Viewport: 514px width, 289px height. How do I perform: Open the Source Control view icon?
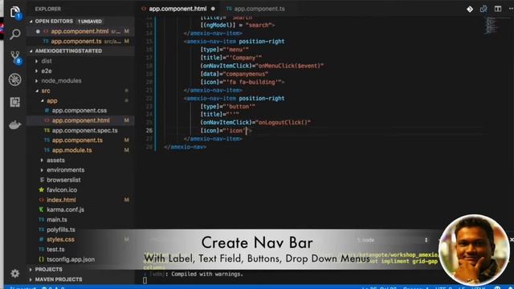coord(15,57)
